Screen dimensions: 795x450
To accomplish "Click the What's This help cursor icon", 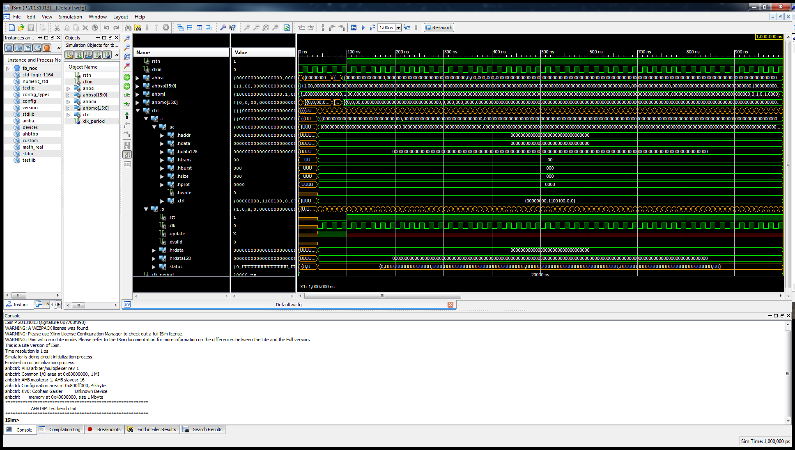I will pos(232,28).
